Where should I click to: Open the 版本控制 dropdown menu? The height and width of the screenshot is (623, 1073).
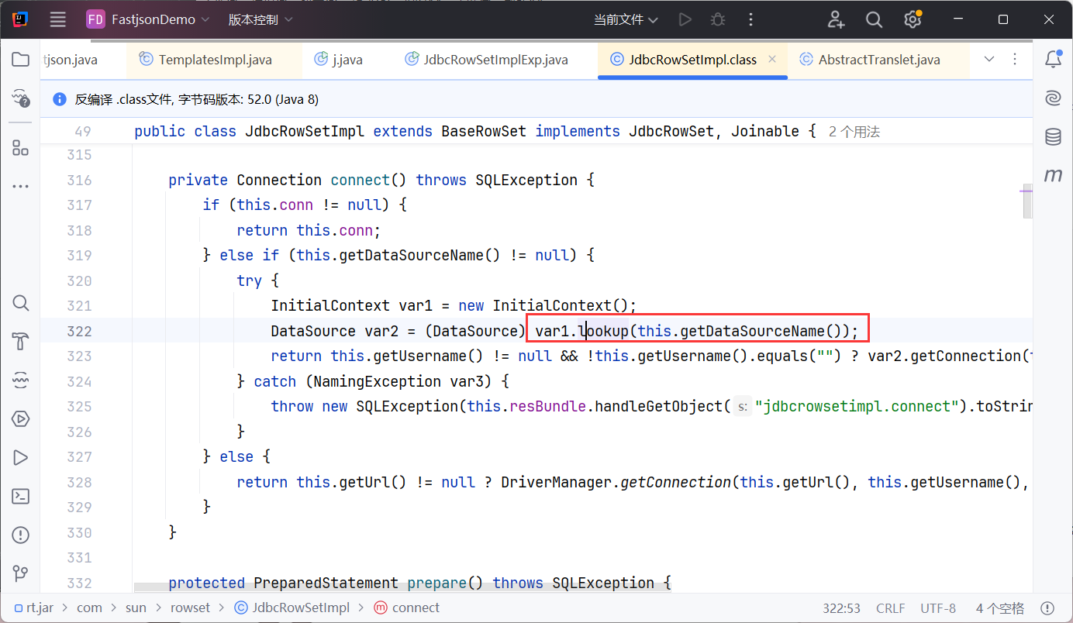(x=260, y=19)
